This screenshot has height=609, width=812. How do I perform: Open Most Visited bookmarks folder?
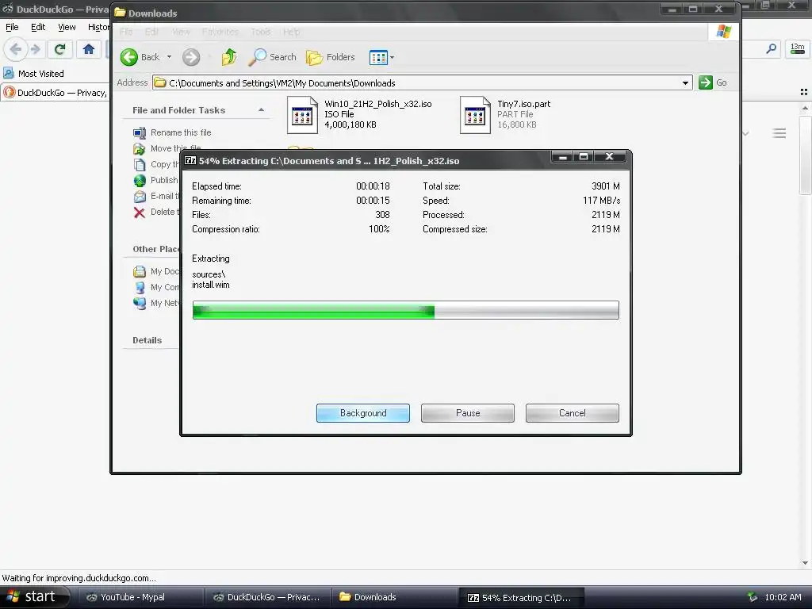click(33, 74)
